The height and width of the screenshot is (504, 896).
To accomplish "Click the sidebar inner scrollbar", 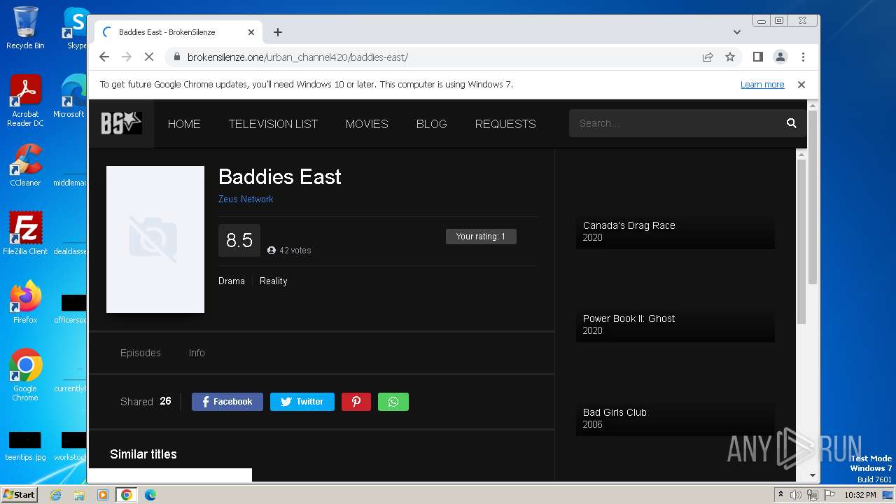I will pos(802,241).
